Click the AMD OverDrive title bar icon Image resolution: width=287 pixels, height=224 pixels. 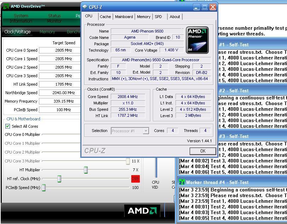click(x=6, y=7)
